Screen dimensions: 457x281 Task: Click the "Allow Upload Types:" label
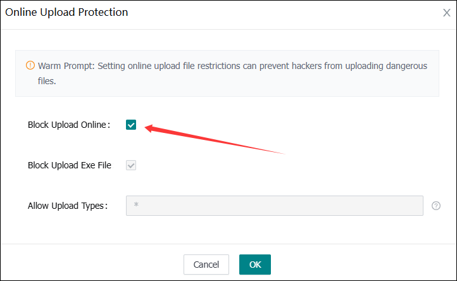[68, 206]
